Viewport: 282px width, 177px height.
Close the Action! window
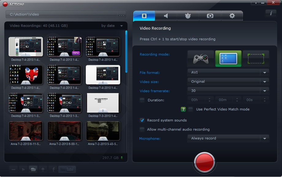273,2
